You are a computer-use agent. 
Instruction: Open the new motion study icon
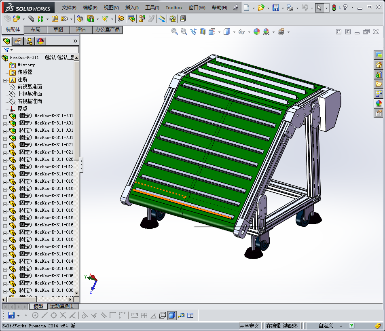[x=121, y=19]
